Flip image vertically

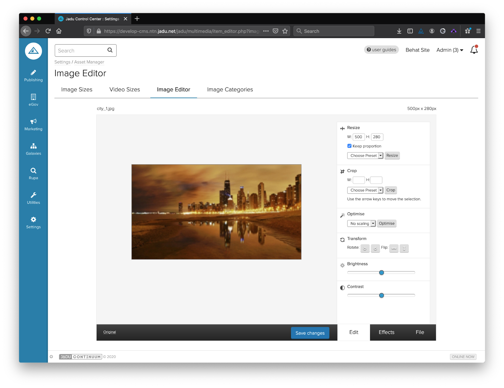404,248
